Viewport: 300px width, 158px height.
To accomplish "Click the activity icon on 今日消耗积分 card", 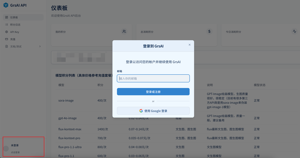I will pyautogui.click(x=295, y=31).
